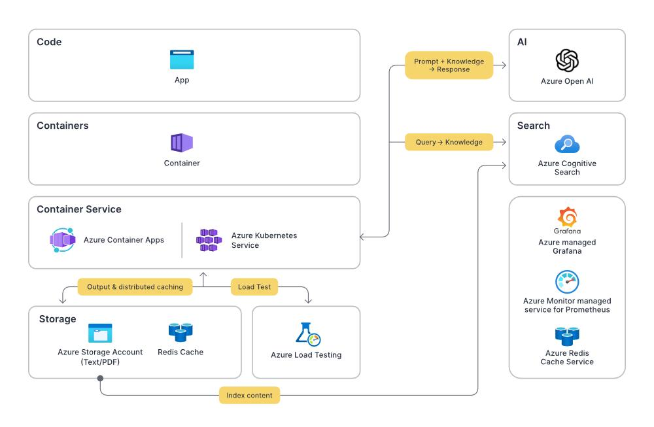Select the 'Load Test' yellow label
The width and height of the screenshot is (654, 427).
[x=254, y=287]
